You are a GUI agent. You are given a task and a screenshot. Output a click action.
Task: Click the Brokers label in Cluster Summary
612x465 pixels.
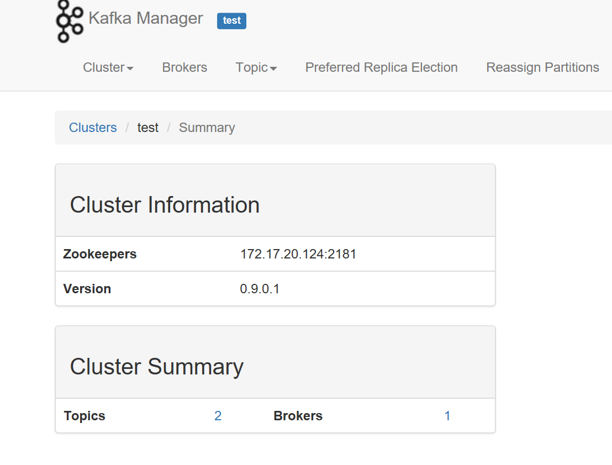pyautogui.click(x=298, y=416)
